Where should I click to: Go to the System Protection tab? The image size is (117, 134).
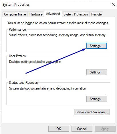point(76,14)
